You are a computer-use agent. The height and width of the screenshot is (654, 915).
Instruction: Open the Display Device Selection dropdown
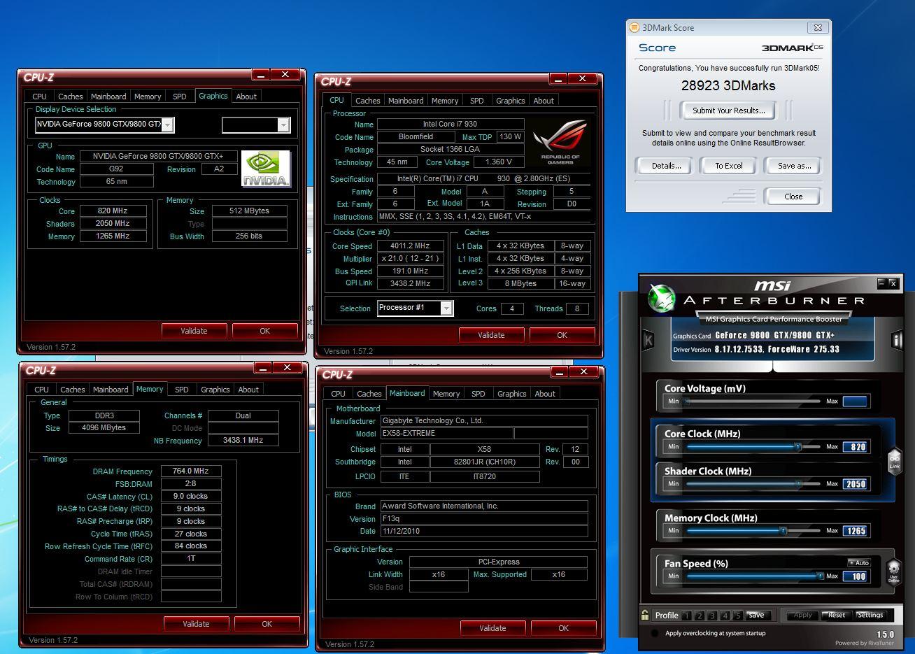tap(167, 125)
